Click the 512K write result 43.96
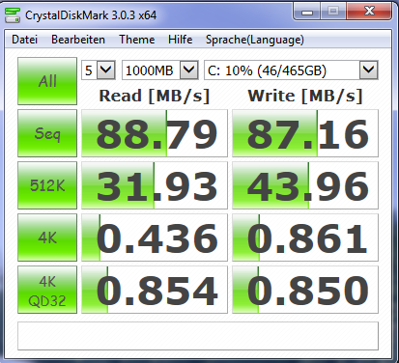This screenshot has height=363, width=399. point(305,185)
